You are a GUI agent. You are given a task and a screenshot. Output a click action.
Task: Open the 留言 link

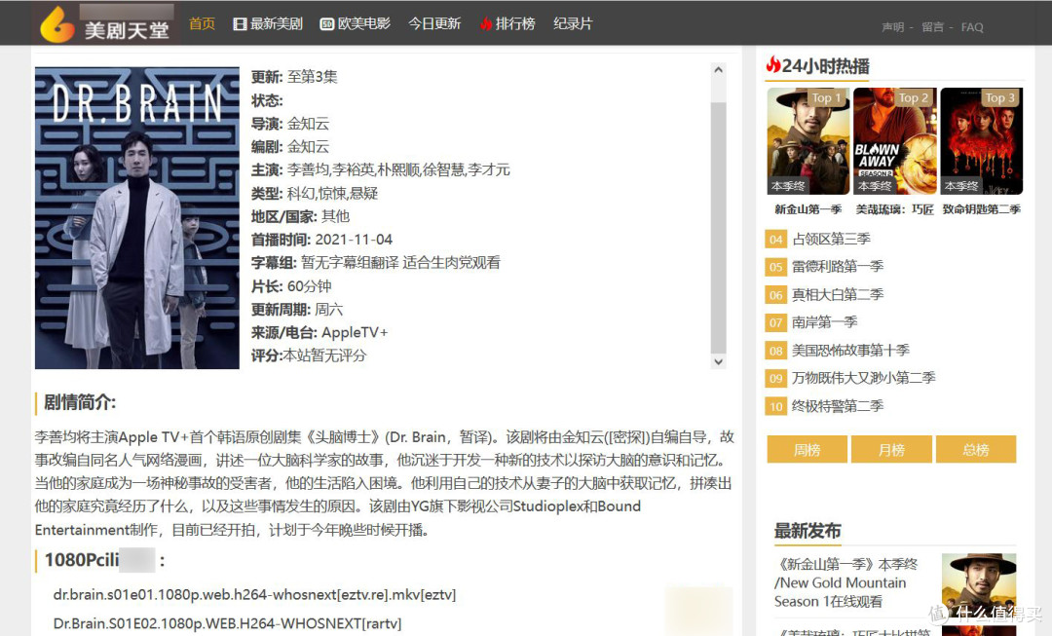click(932, 27)
